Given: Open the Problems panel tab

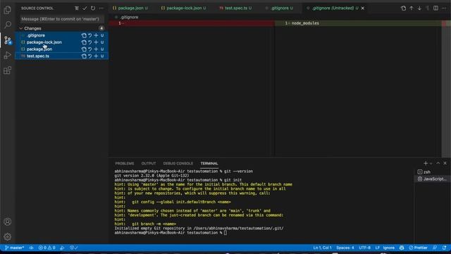Looking at the screenshot, I should 125,163.
